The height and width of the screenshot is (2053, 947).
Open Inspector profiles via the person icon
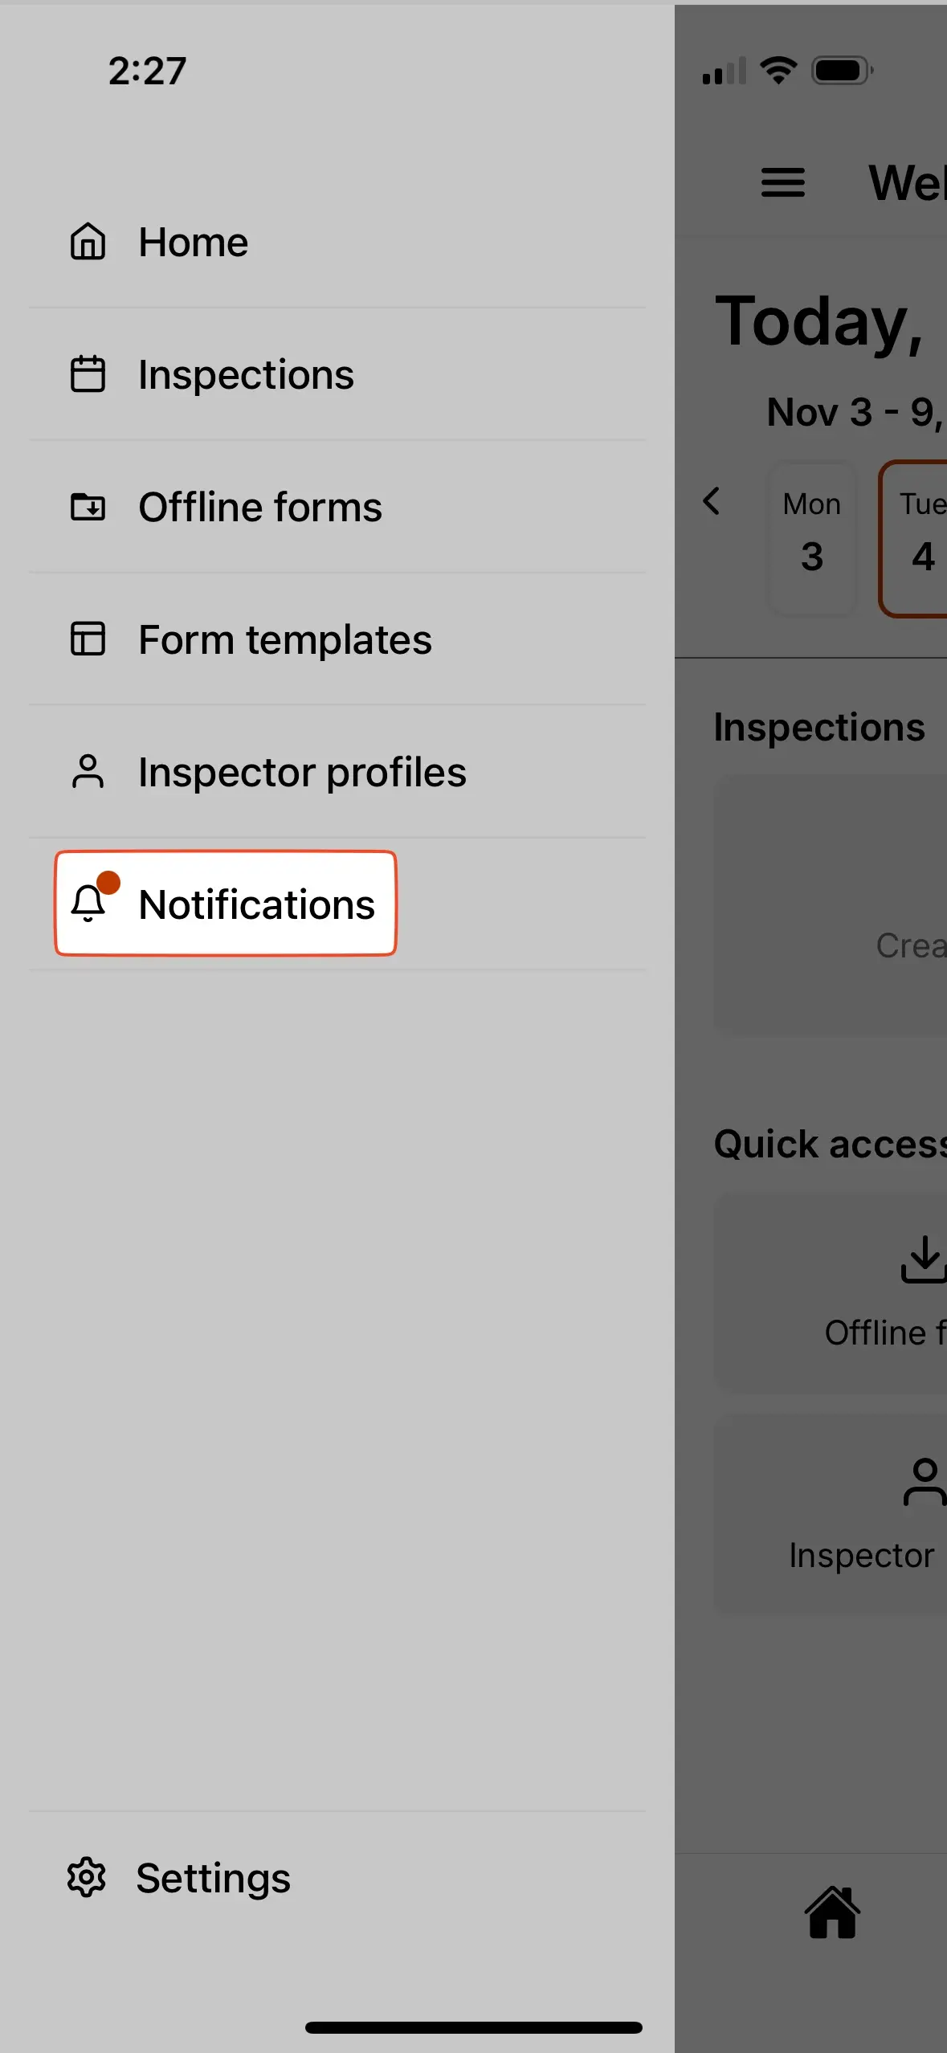[x=88, y=771]
